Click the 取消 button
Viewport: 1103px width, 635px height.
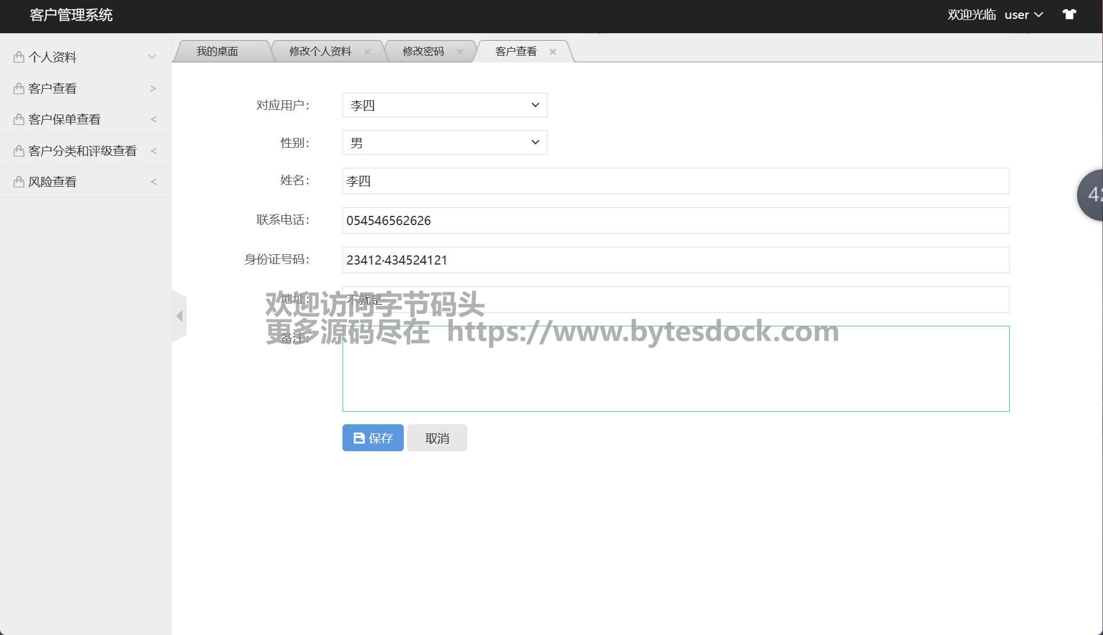tap(437, 438)
